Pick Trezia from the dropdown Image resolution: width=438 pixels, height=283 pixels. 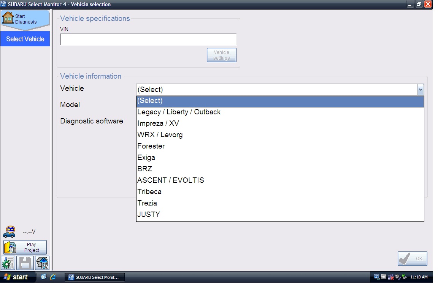[x=280, y=203]
